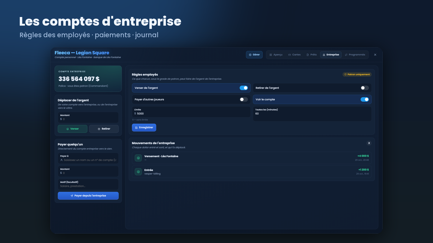
Task: Click the repeat icon beside Programmés
Action: click(346, 55)
